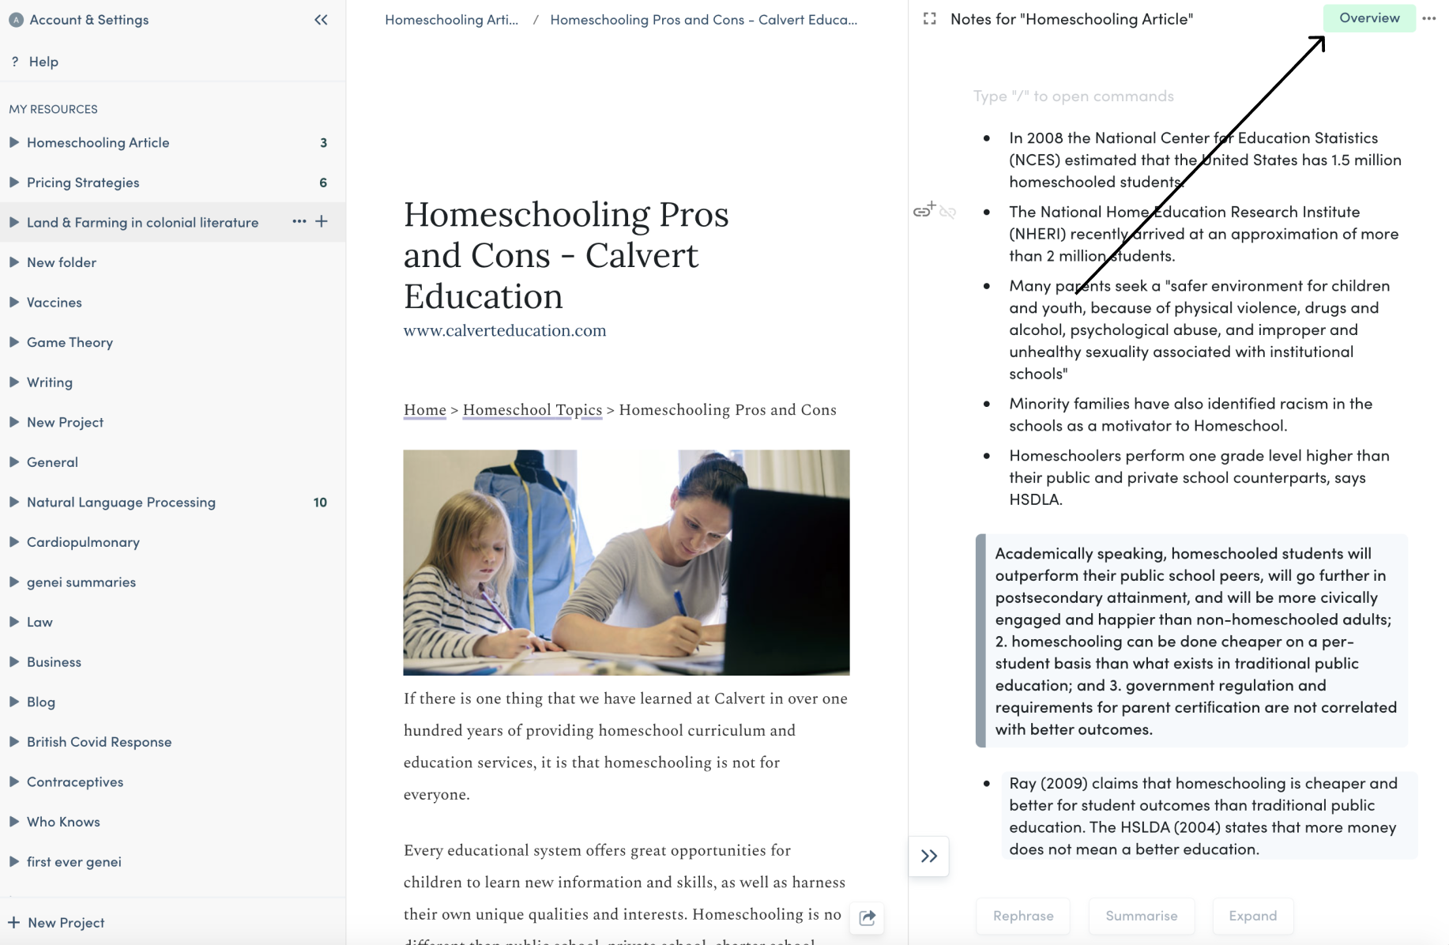
Task: Open the www.calverteducation.com link
Action: pos(505,330)
